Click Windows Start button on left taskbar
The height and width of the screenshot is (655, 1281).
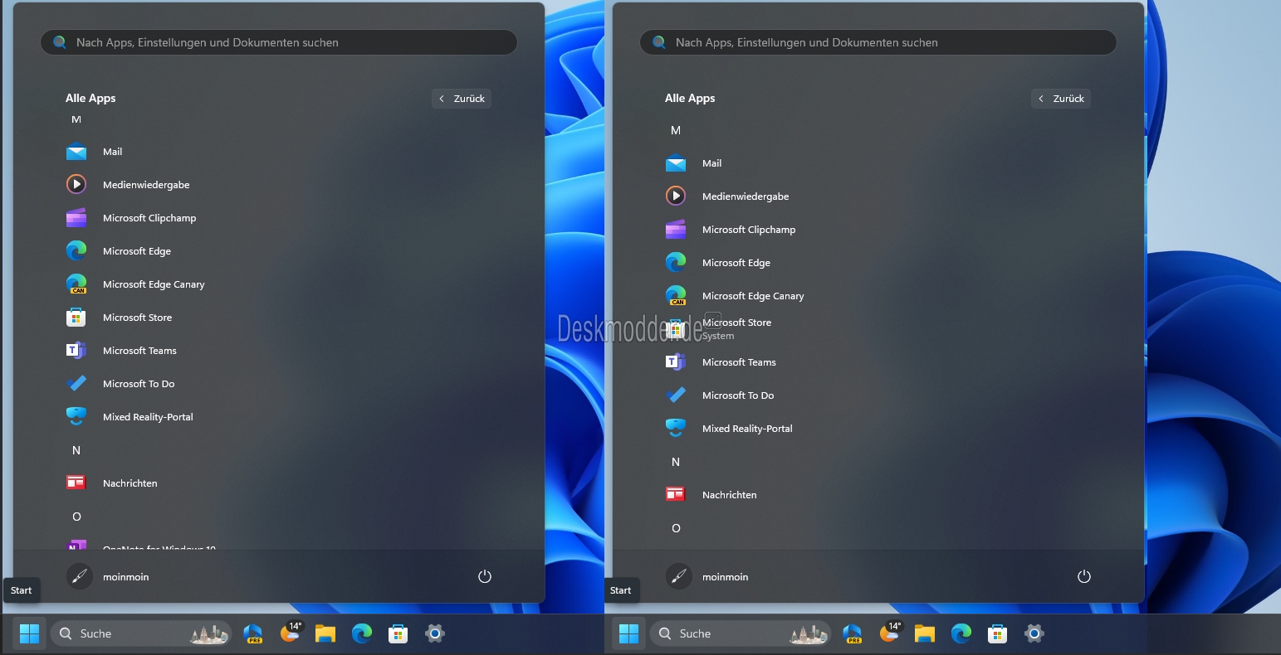point(29,633)
